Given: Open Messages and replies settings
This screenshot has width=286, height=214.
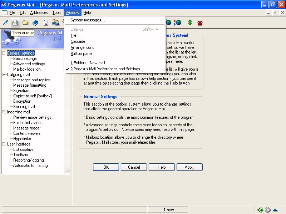Looking at the screenshot, I should pos(31,80).
